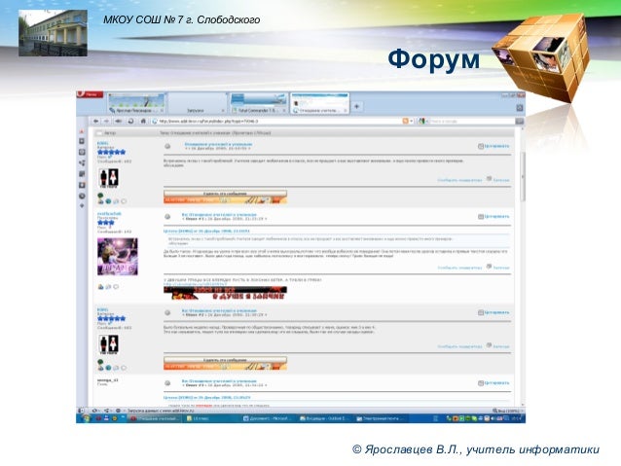This screenshot has height=466, width=621.
Task: Open the third sidebar panel icon
Action: pos(82,152)
